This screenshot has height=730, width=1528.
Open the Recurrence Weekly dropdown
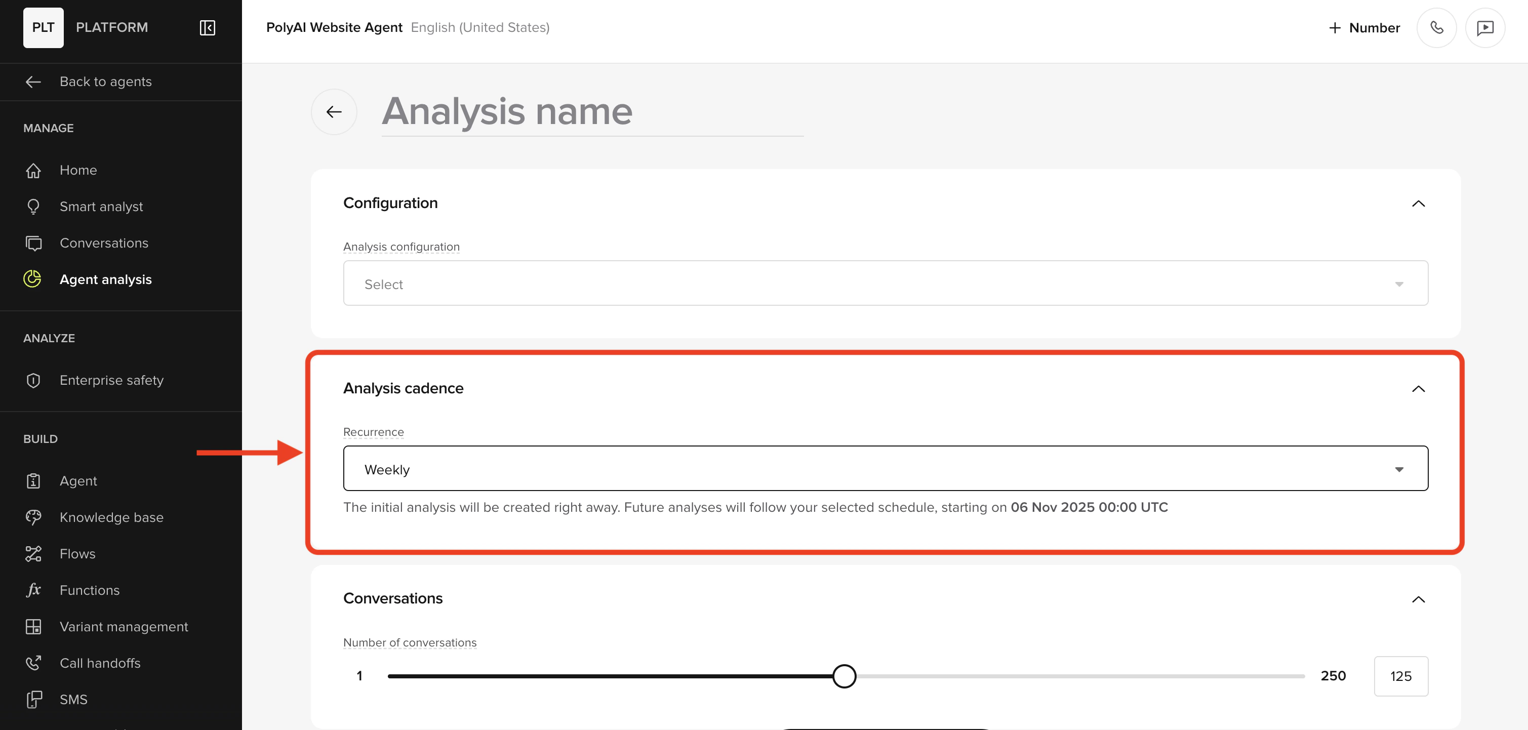pos(885,468)
